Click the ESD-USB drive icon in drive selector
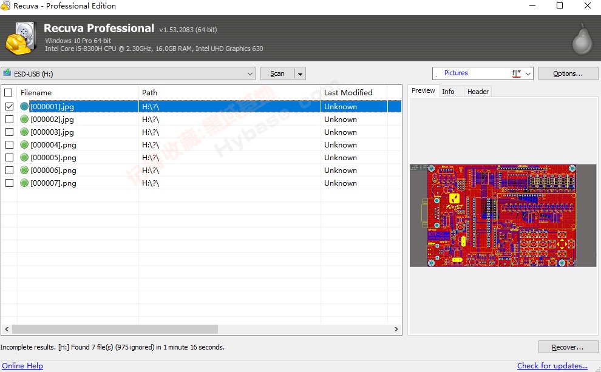This screenshot has width=601, height=372. tap(7, 73)
